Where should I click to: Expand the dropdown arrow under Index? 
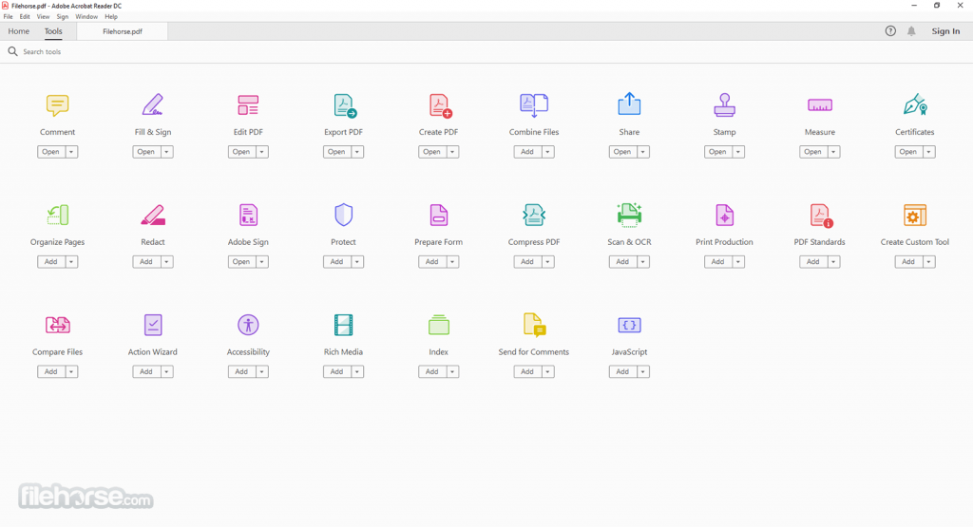(452, 372)
